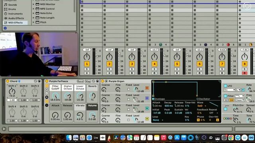Click the track 4 peak level -10.7 display
The width and height of the screenshot is (255, 143).
[154, 50]
